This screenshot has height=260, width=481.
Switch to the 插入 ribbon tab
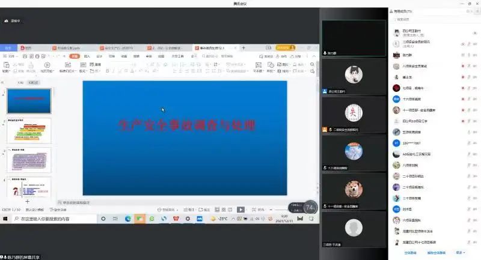87,56
